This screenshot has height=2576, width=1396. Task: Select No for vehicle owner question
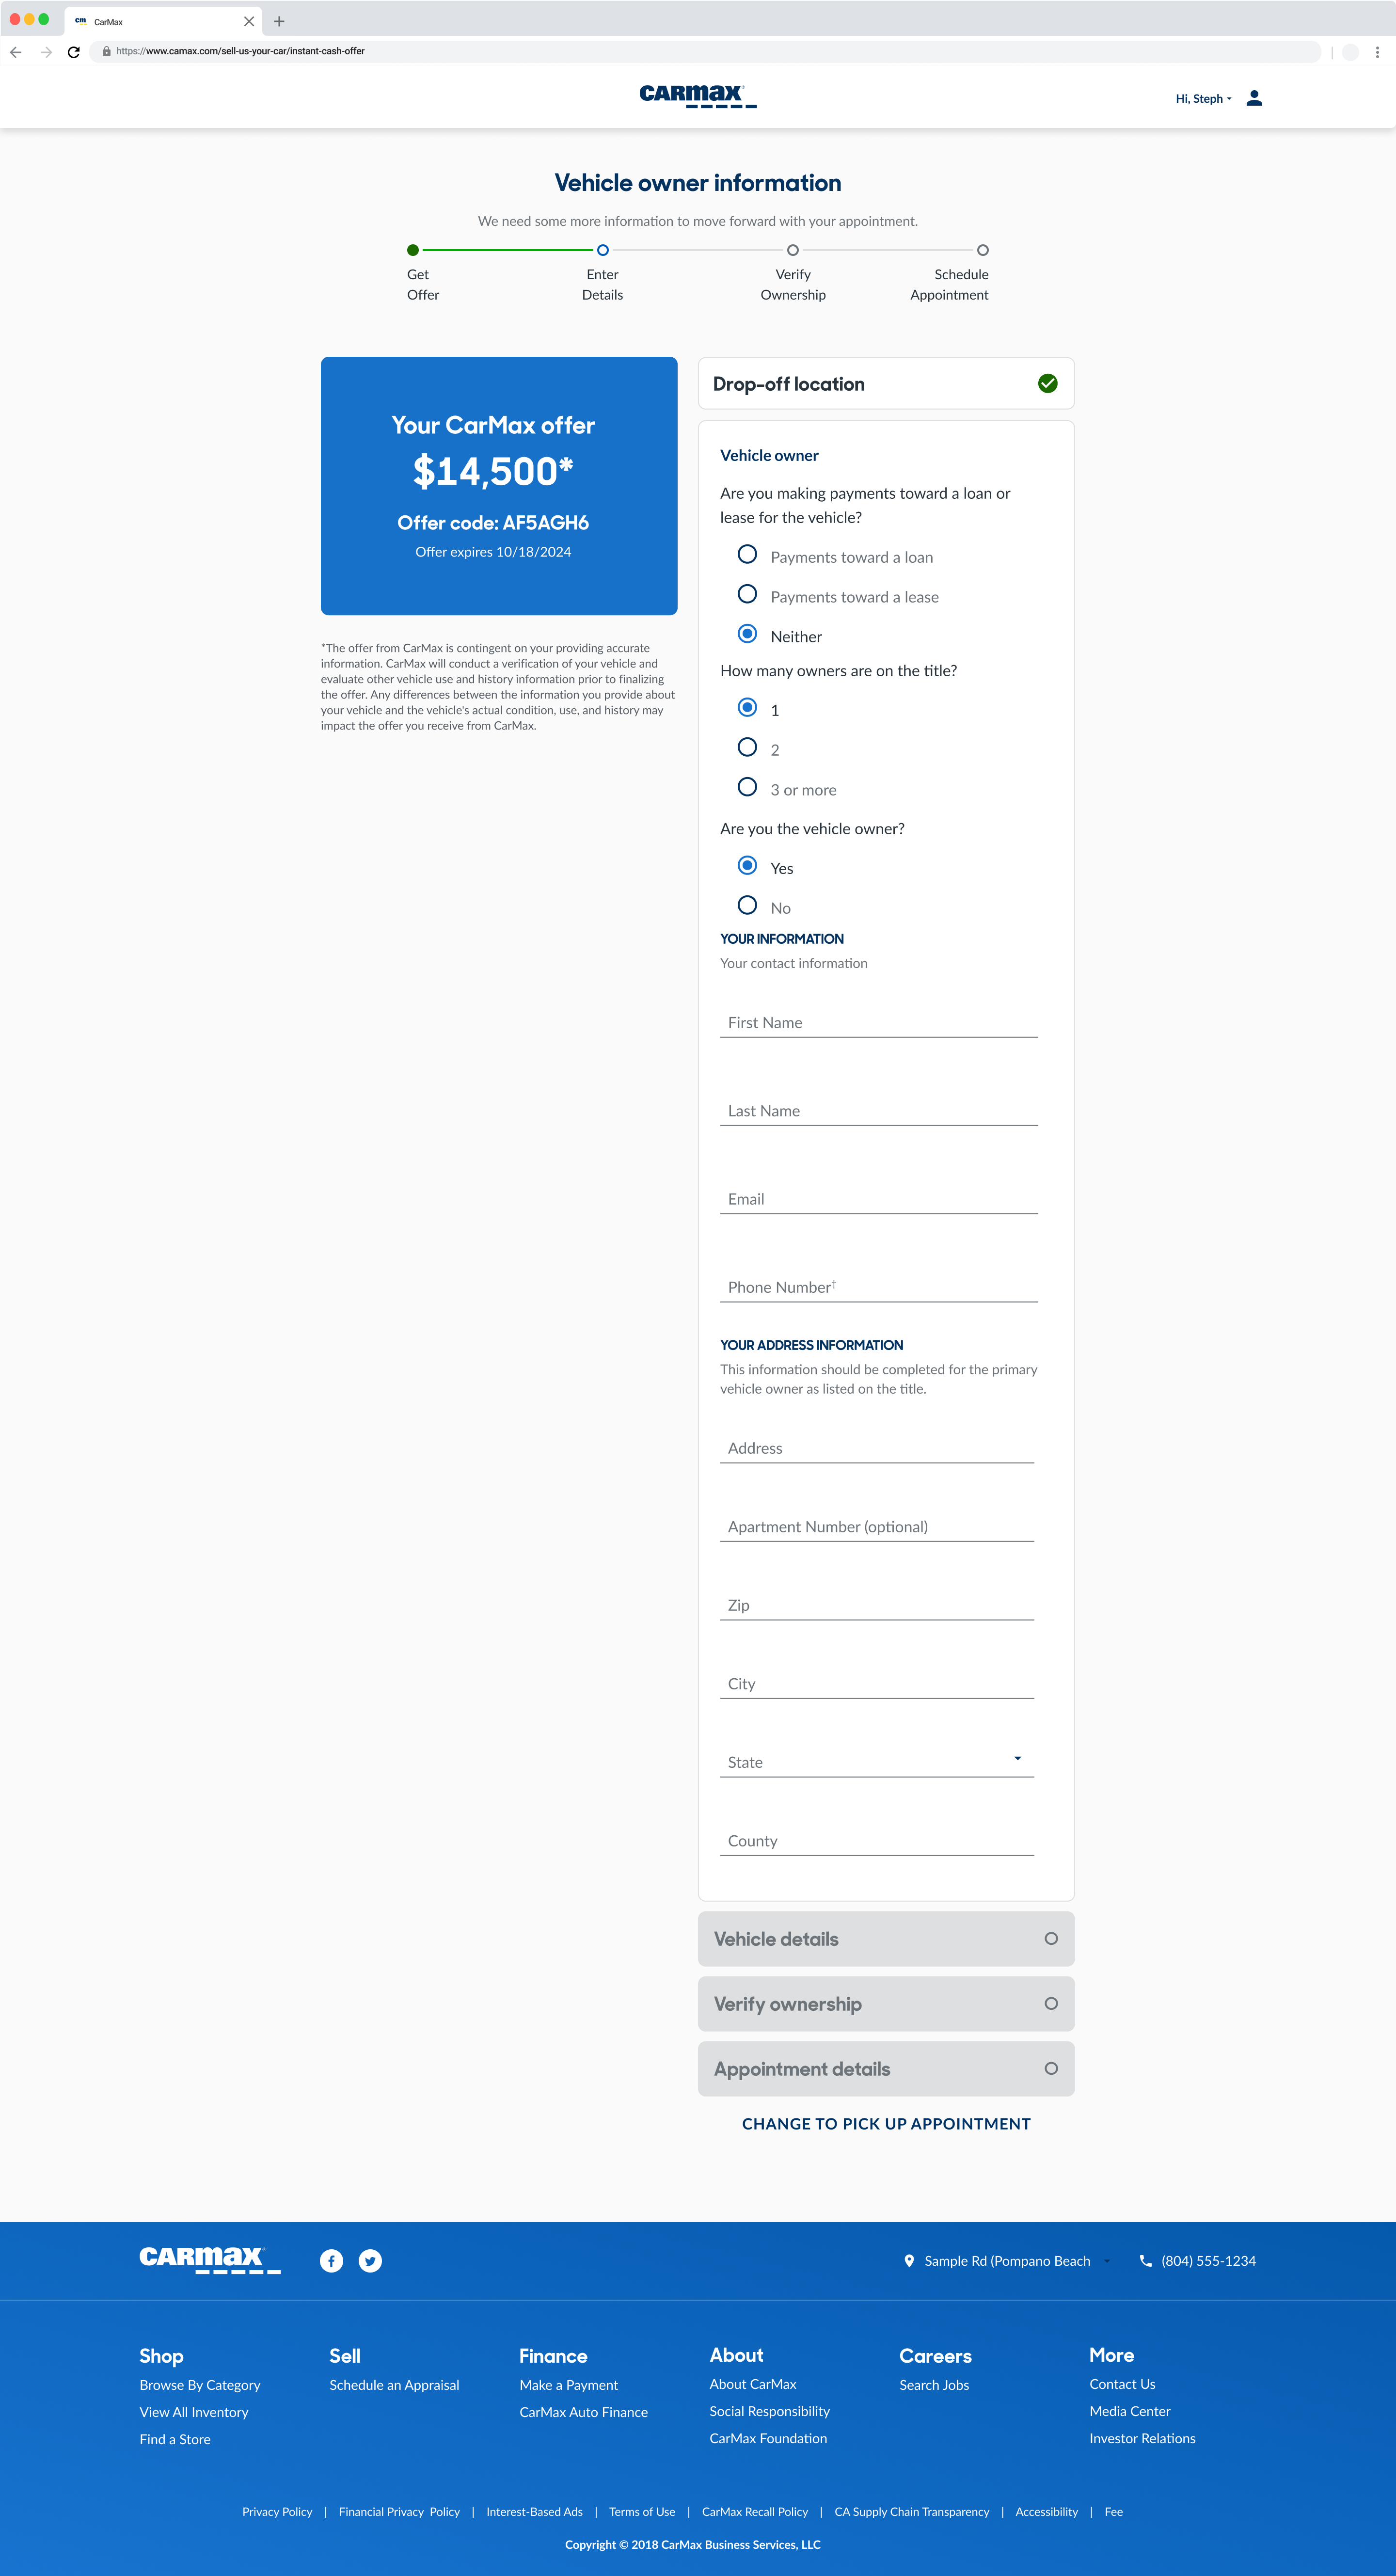(x=747, y=905)
